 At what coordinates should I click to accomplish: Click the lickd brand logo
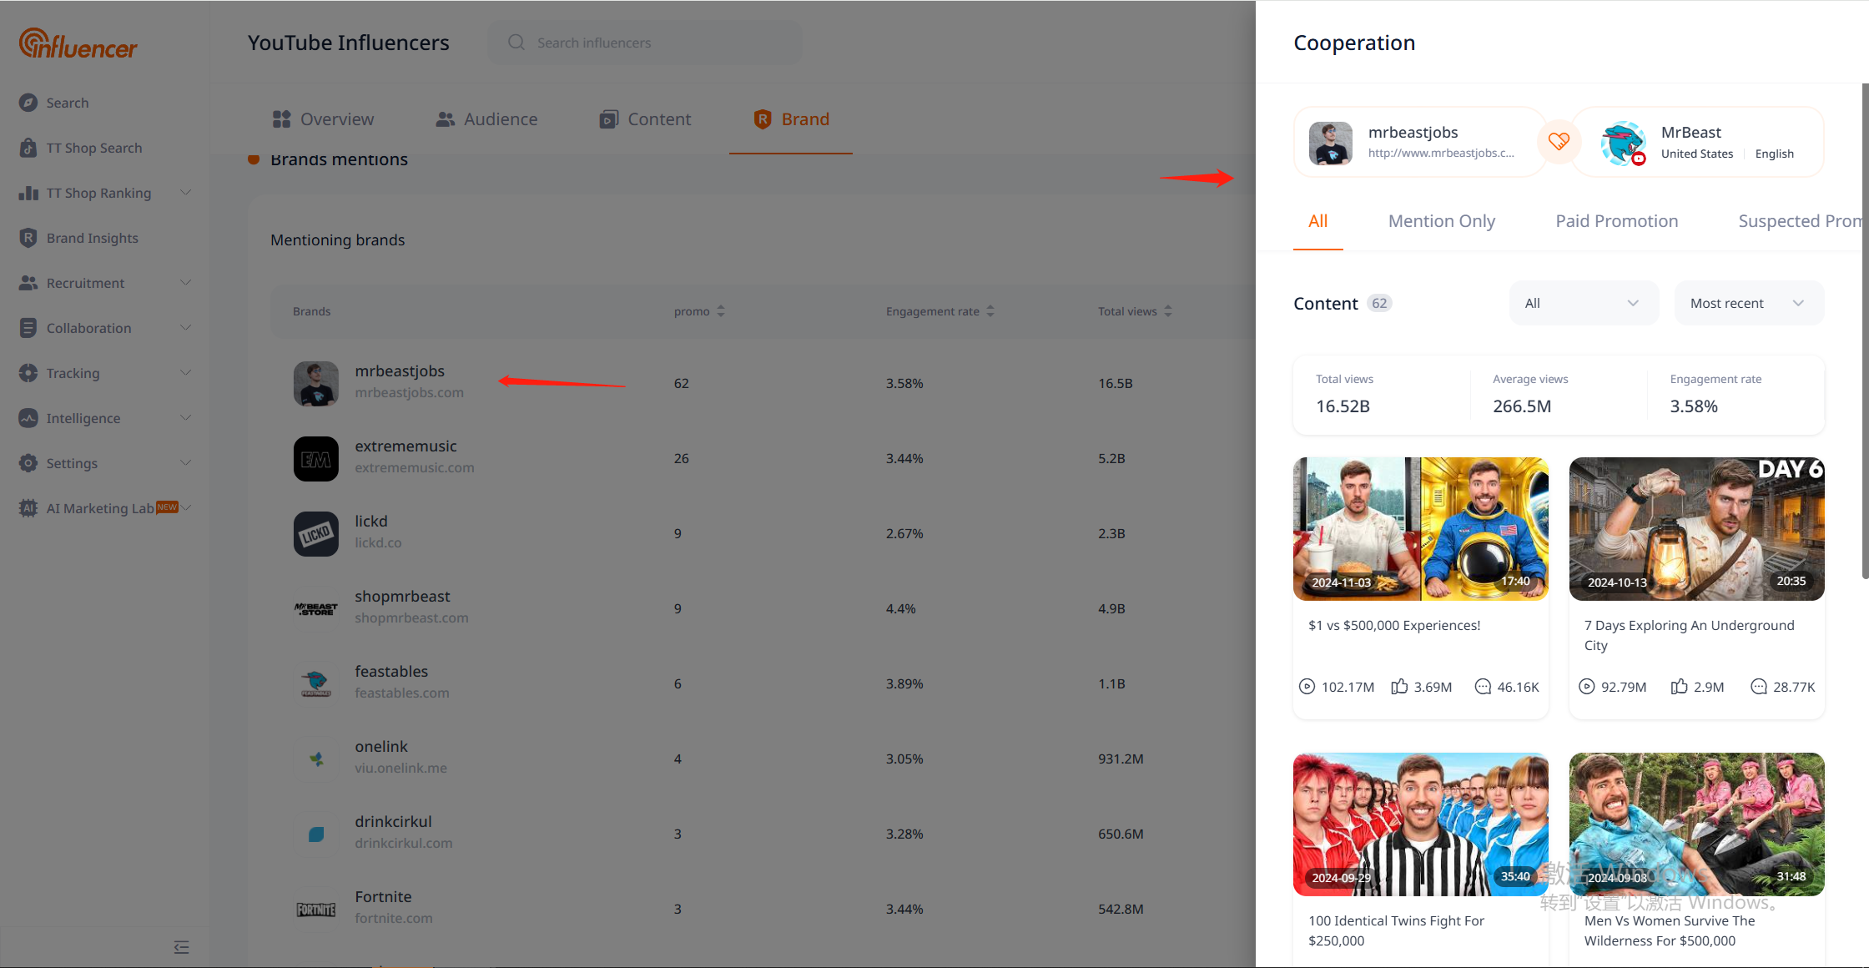click(316, 534)
